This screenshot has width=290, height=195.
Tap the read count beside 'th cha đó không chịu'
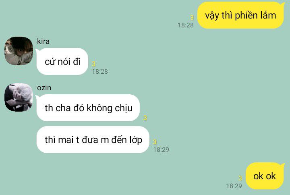point(145,118)
